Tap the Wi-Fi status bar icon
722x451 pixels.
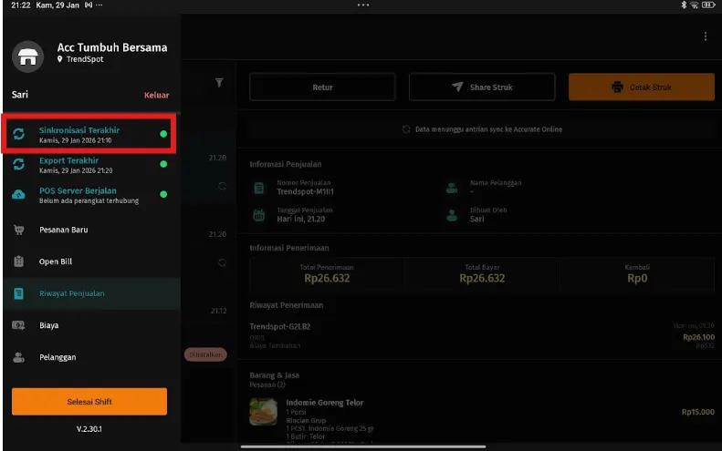point(694,5)
